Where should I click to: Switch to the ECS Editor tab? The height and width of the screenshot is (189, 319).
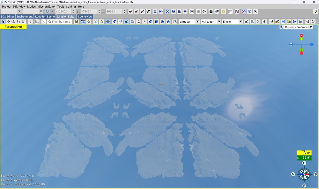tap(8, 17)
